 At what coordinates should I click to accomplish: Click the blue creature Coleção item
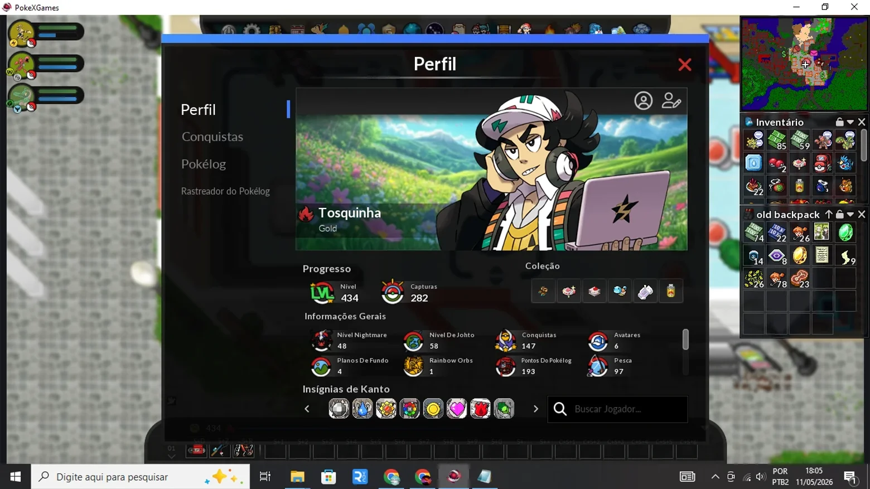point(620,291)
